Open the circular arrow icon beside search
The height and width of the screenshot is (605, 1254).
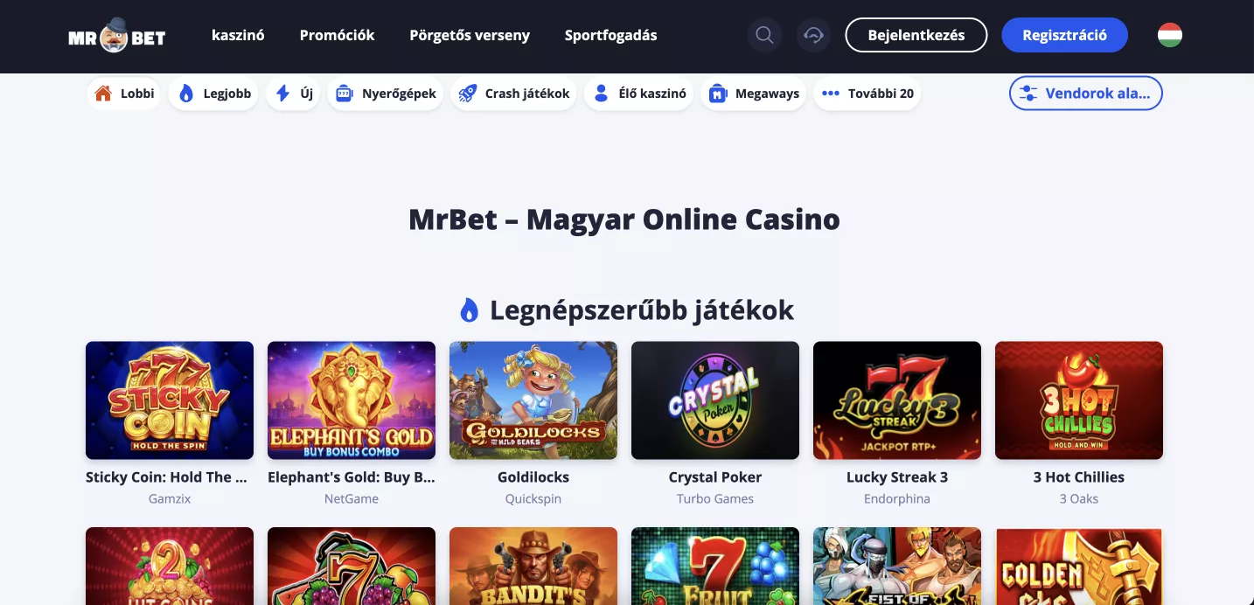(x=814, y=36)
